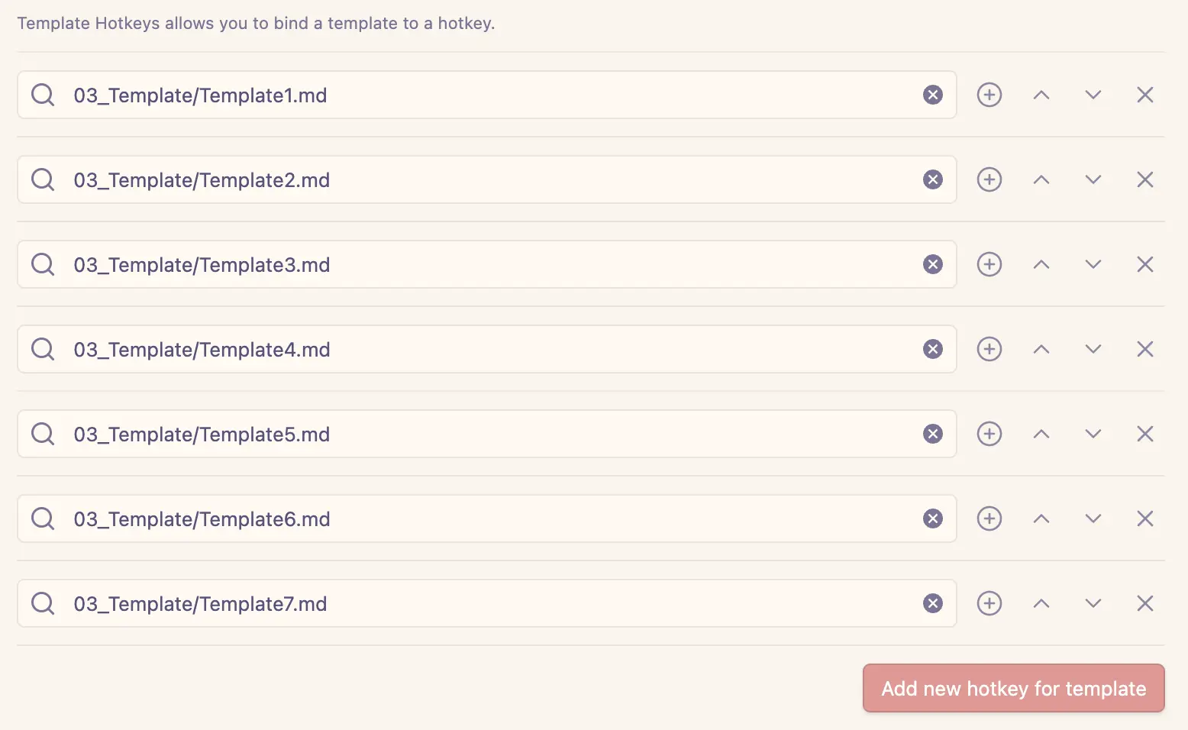The width and height of the screenshot is (1188, 730).
Task: Move Template5.md row down
Action: point(1093,434)
